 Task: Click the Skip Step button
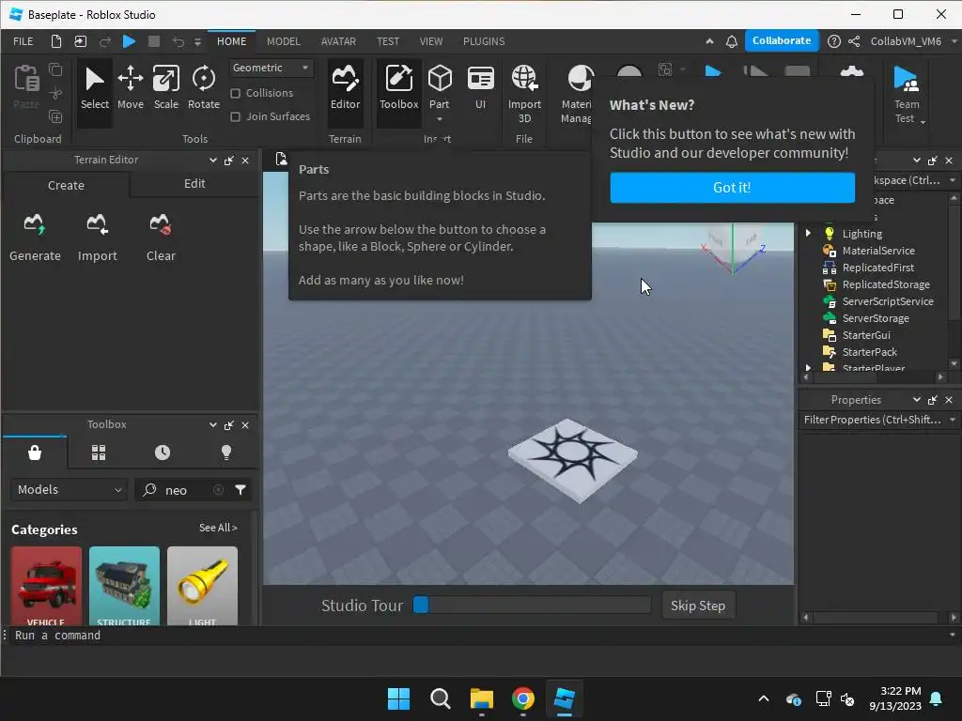[698, 606]
